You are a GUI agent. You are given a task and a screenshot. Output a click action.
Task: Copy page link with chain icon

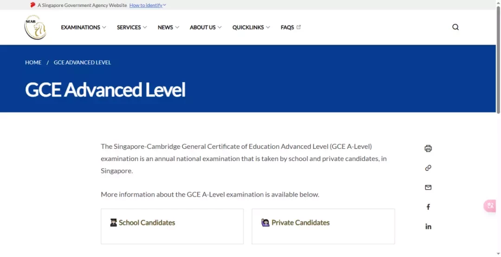[x=428, y=168]
